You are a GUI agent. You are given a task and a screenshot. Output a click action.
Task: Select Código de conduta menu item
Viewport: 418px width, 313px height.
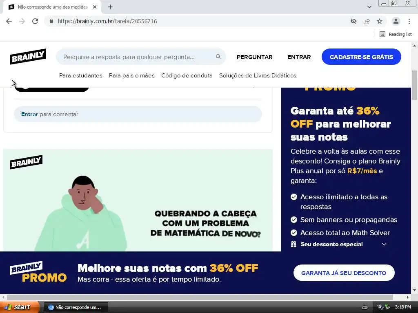click(187, 75)
